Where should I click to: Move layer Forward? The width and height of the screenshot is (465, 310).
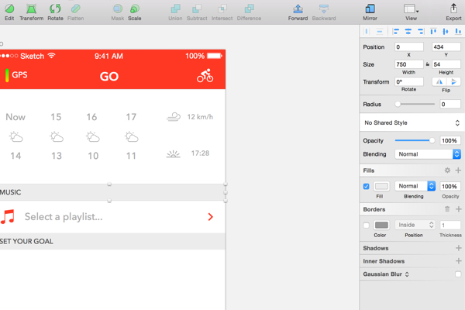(298, 12)
